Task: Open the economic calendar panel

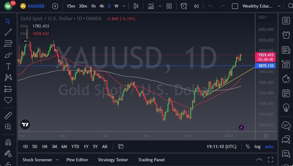Action: coord(286,93)
